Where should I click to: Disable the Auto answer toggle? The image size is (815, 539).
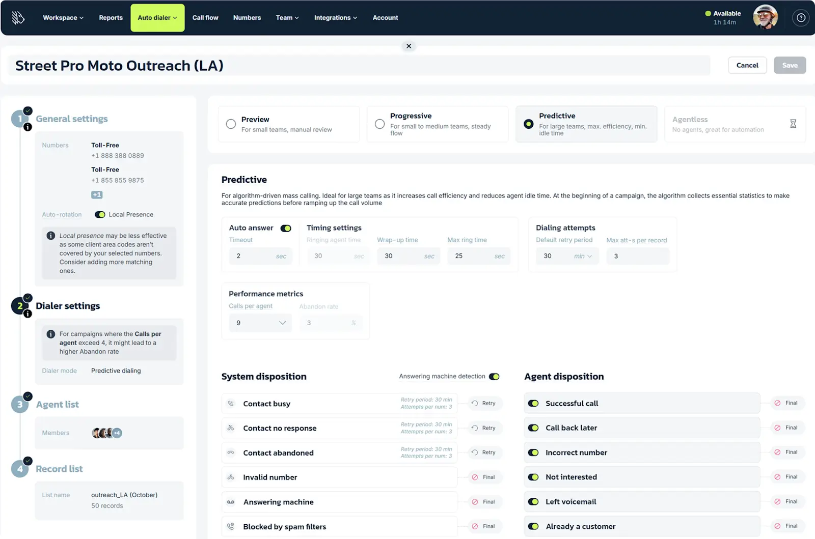click(286, 228)
